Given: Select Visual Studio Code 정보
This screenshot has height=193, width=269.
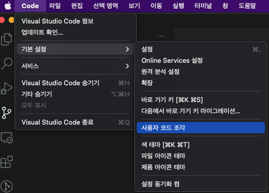Looking at the screenshot, I should (x=75, y=21).
